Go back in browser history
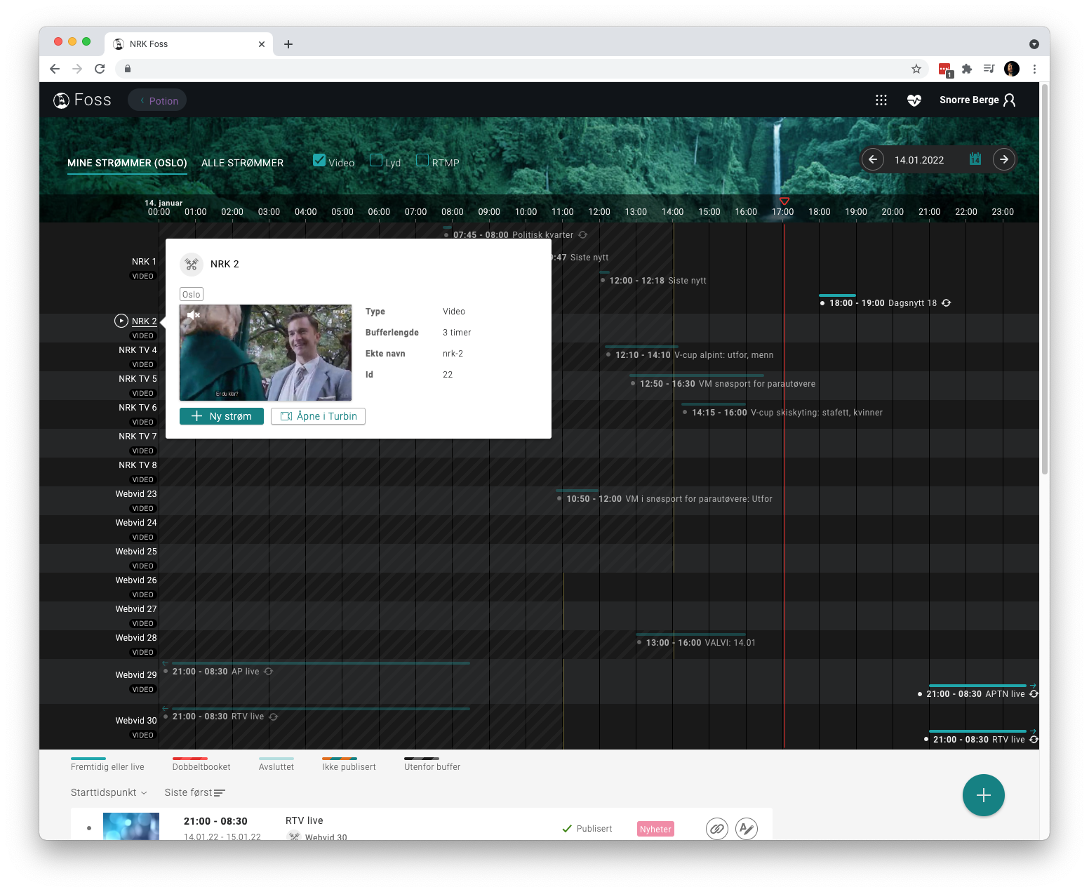This screenshot has height=892, width=1089. coord(55,69)
